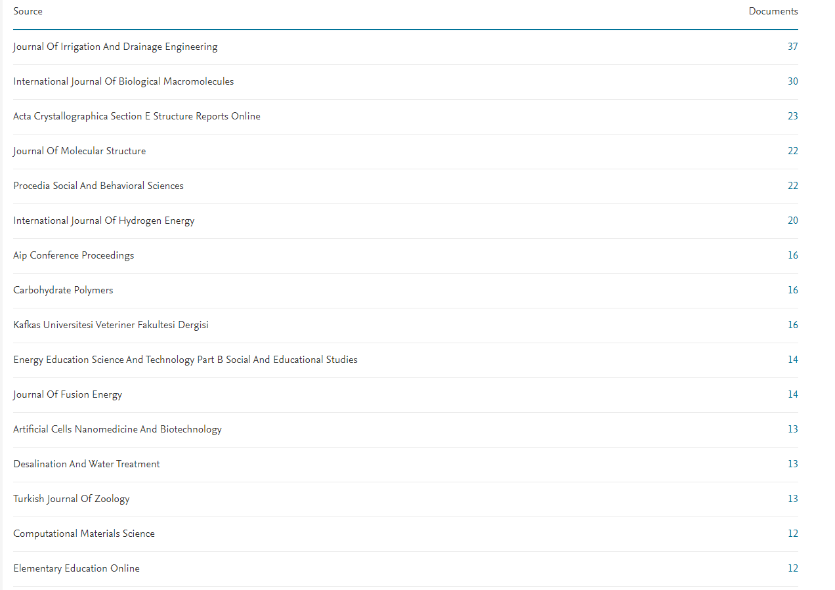Select the Carbohydrate Polymers source name

63,290
